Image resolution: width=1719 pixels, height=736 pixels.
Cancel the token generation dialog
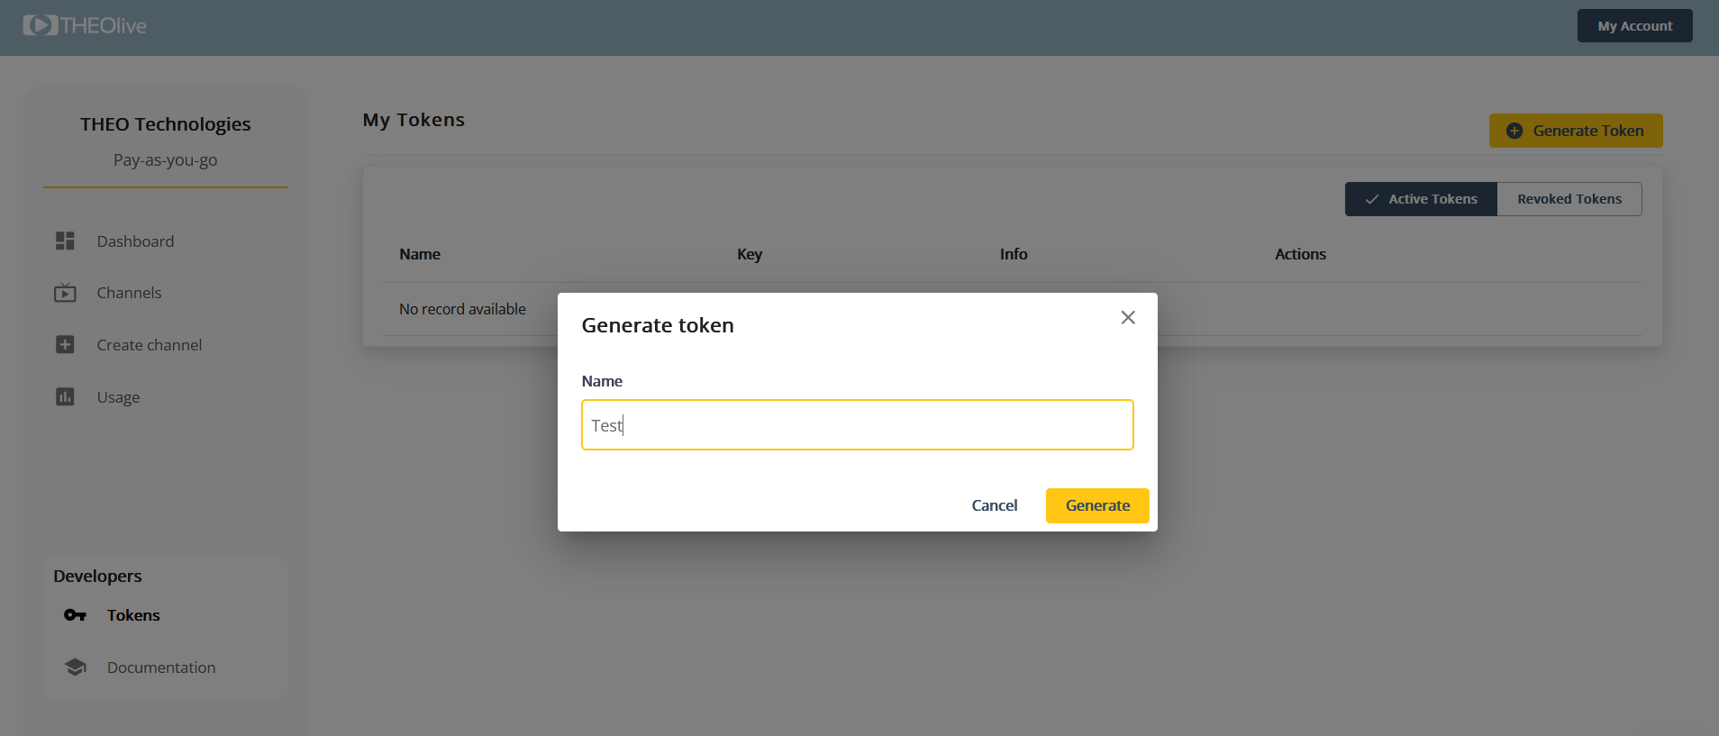pos(994,505)
